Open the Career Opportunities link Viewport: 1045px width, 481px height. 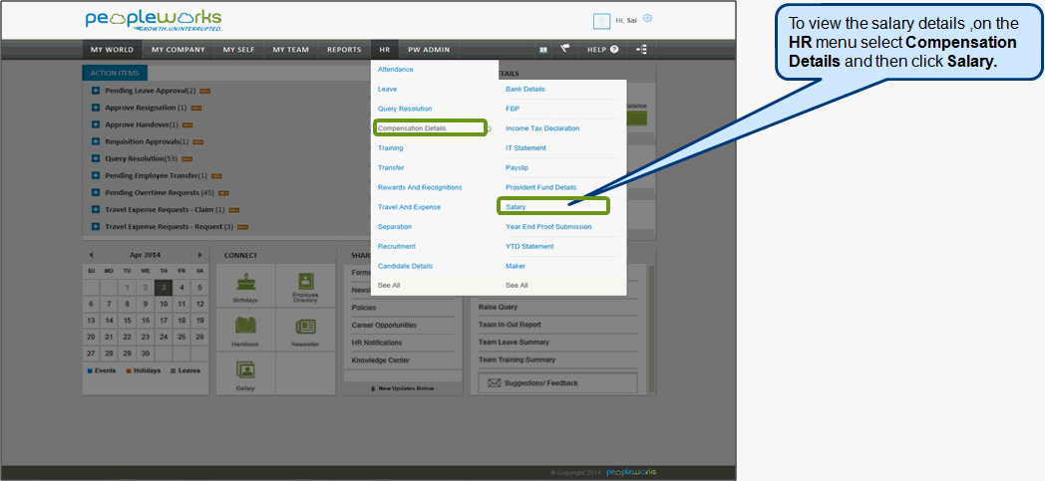pos(384,326)
